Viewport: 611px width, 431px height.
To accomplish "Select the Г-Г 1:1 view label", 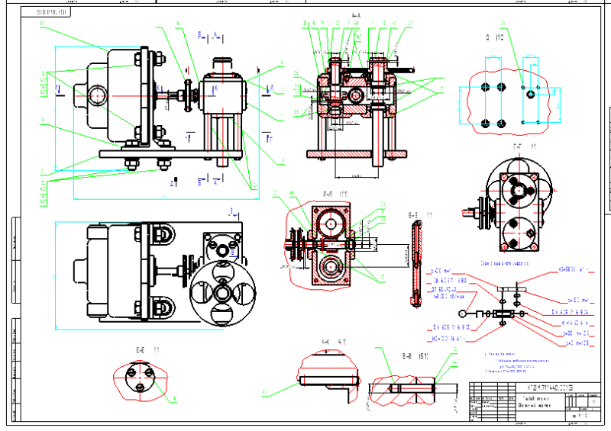I will tap(525, 146).
